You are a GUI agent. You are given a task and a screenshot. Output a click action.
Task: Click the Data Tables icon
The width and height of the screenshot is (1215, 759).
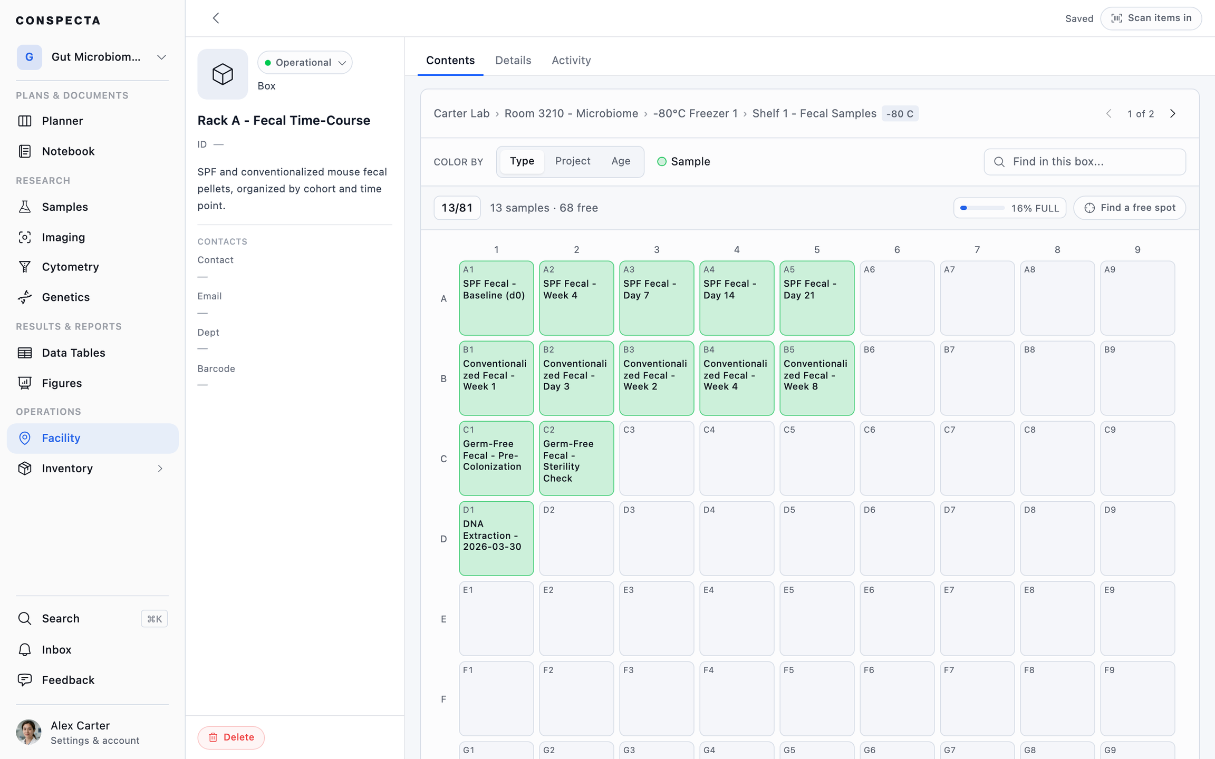tap(25, 353)
